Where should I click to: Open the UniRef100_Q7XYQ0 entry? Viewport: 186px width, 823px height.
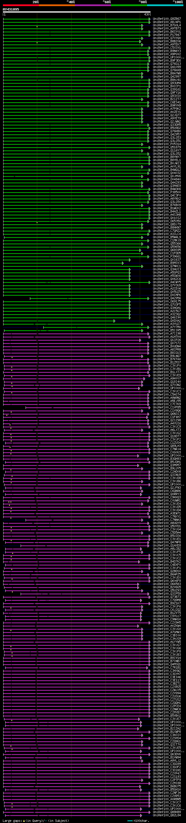(x=167, y=38)
